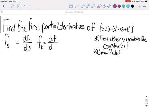This screenshot has height=112, width=149.
Task: Go back using the blue back arrow
Action: click(4, 6)
